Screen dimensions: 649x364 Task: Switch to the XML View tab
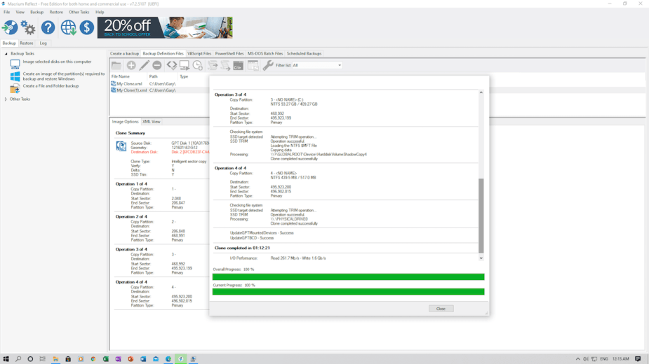point(152,122)
